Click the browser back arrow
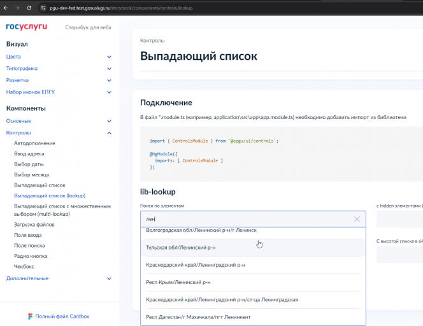 pos(5,8)
